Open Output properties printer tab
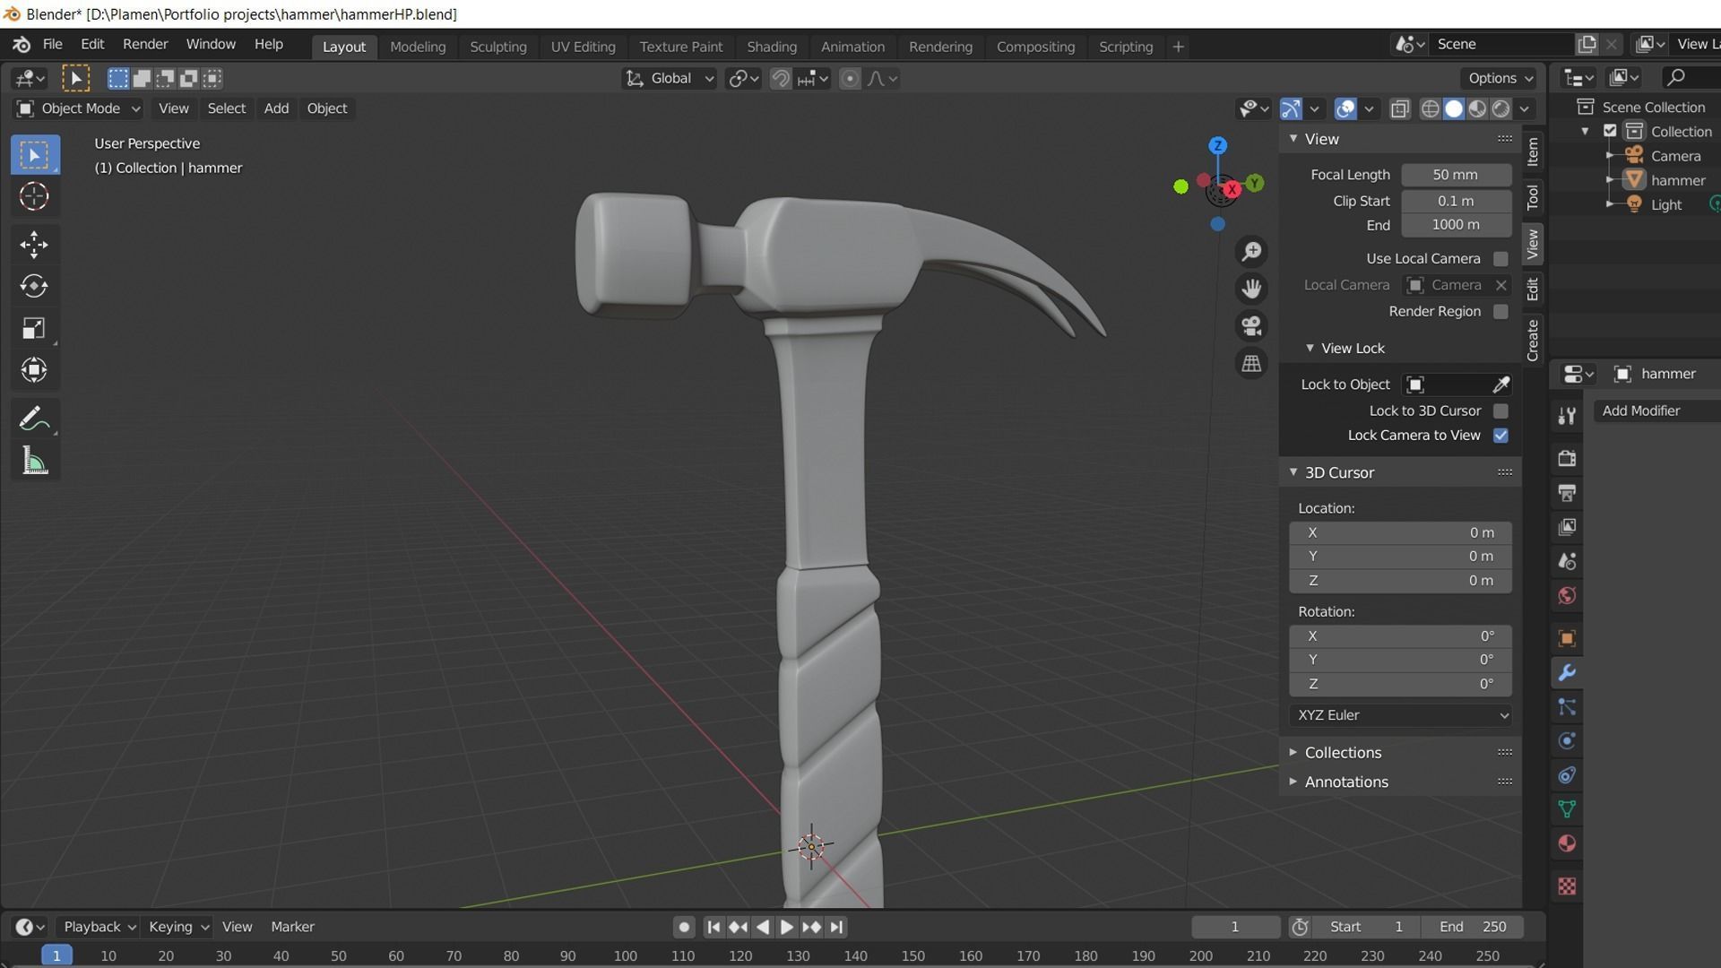Screen dimensions: 1721x968 coord(1567,493)
